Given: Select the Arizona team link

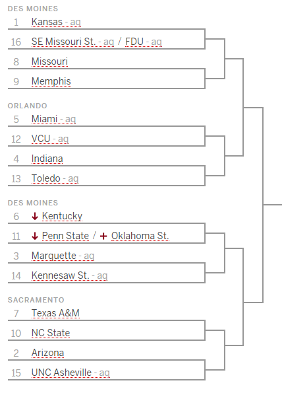Looking at the screenshot, I should pos(47,353).
